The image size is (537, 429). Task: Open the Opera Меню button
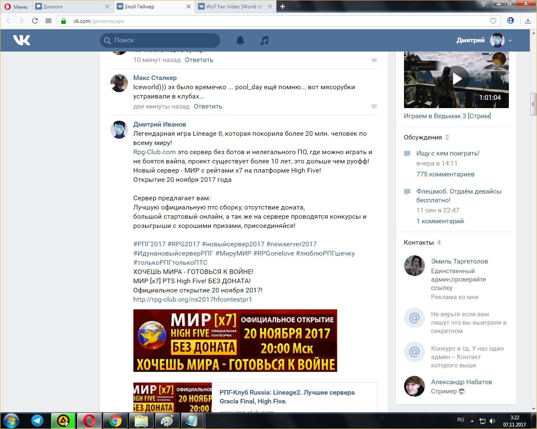(x=16, y=7)
